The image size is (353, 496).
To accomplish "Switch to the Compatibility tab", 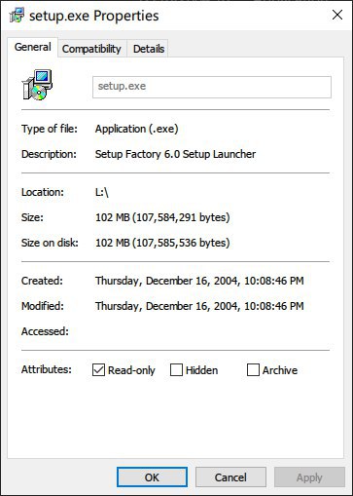I will click(x=91, y=49).
